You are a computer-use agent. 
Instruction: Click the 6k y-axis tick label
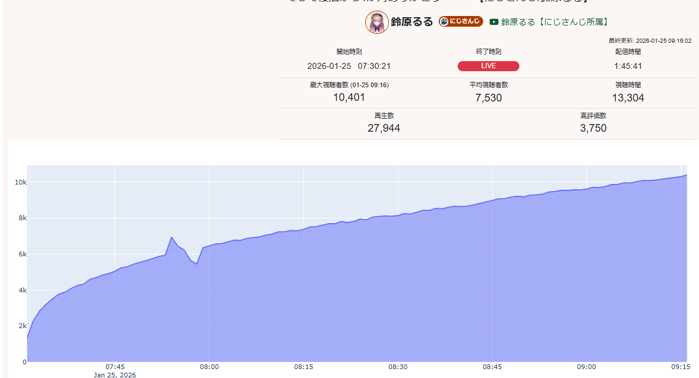(23, 255)
